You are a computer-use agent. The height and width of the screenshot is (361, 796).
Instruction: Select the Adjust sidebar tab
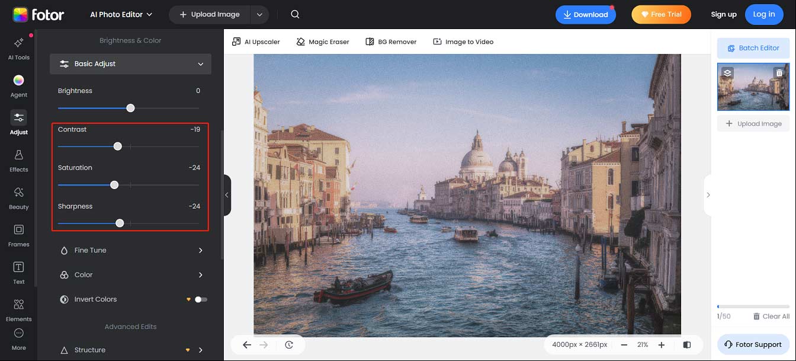18,123
